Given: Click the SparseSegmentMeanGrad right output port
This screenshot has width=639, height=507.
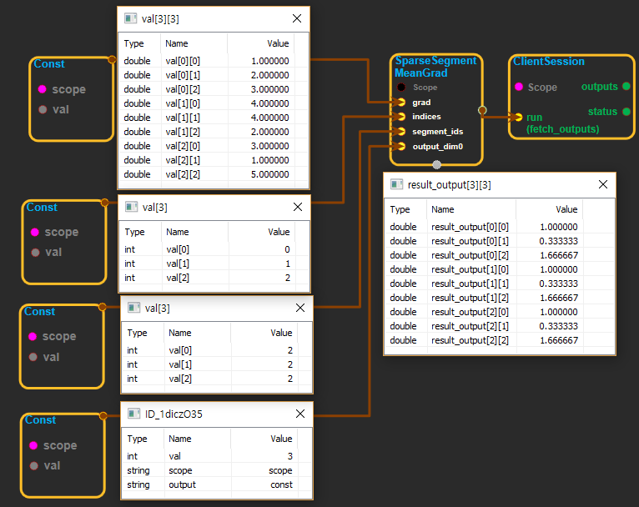Looking at the screenshot, I should coord(481,109).
